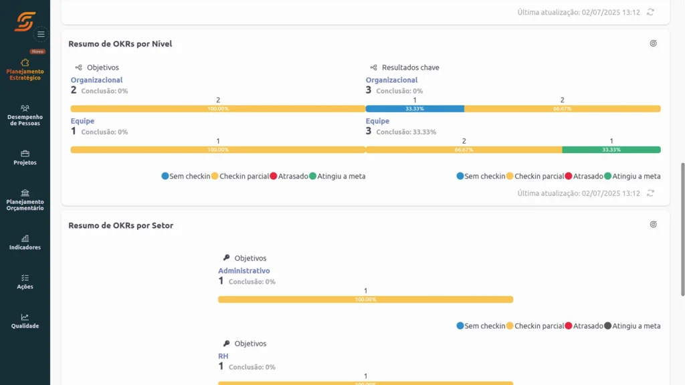Click the page vertical scrollbar thumb

682,230
